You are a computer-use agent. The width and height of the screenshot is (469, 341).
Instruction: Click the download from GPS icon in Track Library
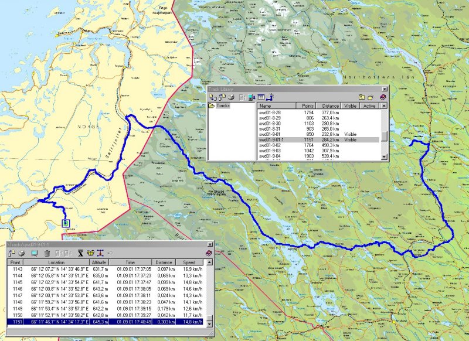(x=251, y=97)
